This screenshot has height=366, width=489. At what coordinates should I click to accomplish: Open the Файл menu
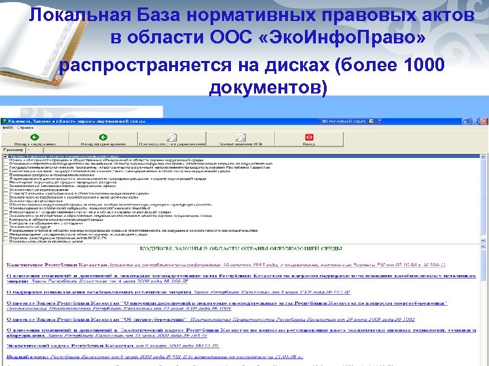7,127
